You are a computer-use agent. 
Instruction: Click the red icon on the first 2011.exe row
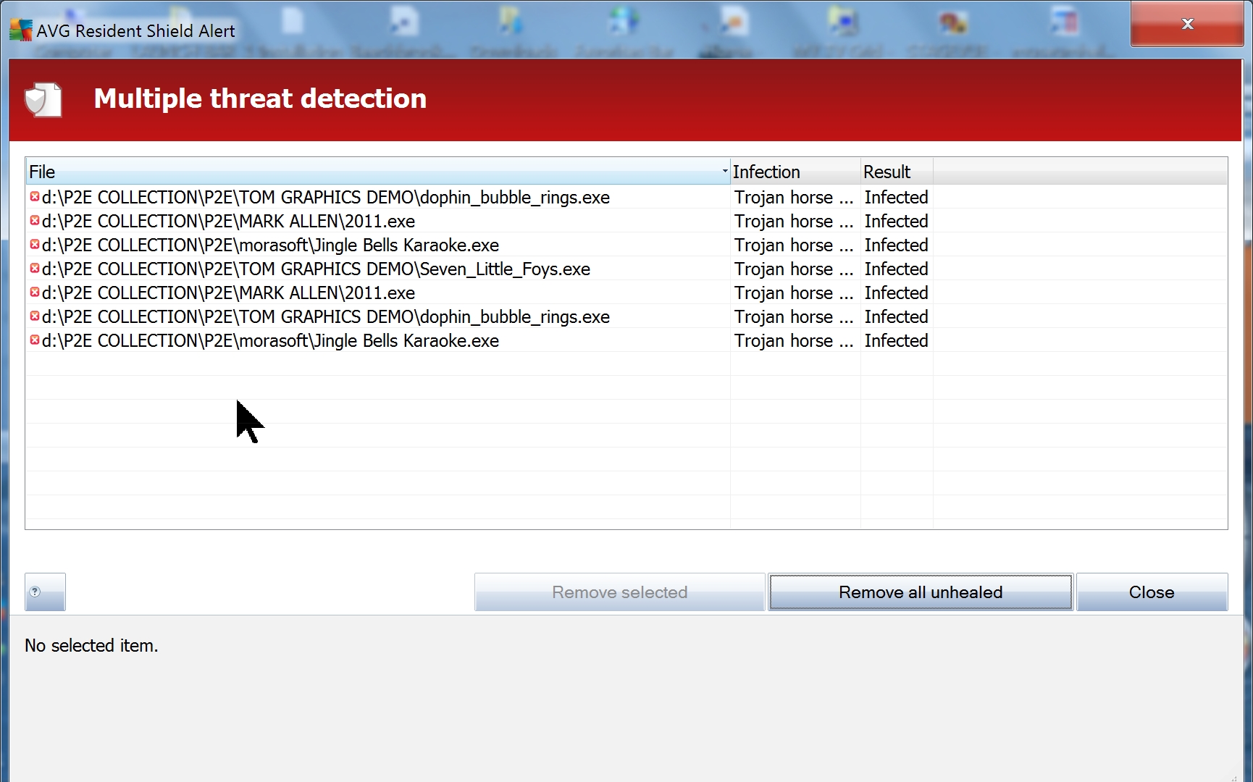(x=34, y=221)
